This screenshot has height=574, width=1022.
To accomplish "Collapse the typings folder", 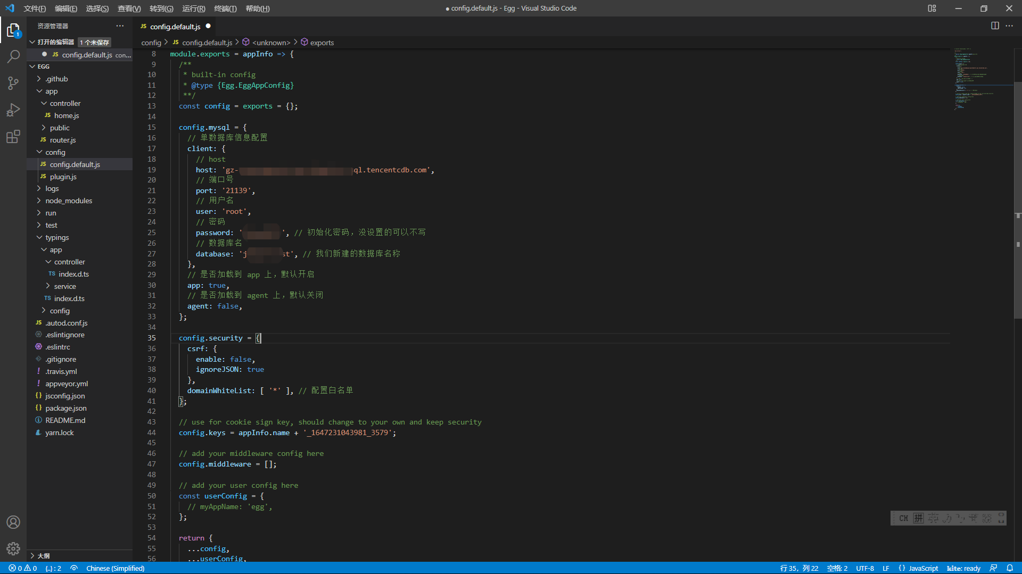I will pyautogui.click(x=39, y=237).
